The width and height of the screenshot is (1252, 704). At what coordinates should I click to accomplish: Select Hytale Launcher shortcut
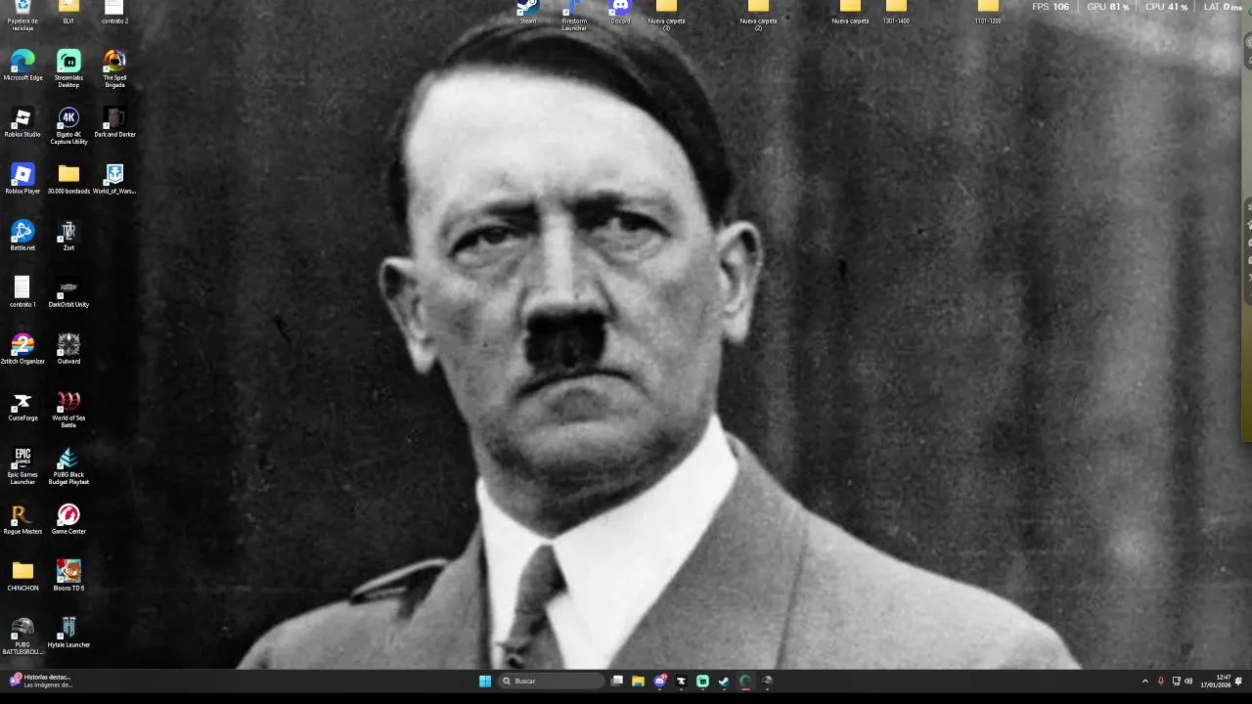(x=68, y=633)
